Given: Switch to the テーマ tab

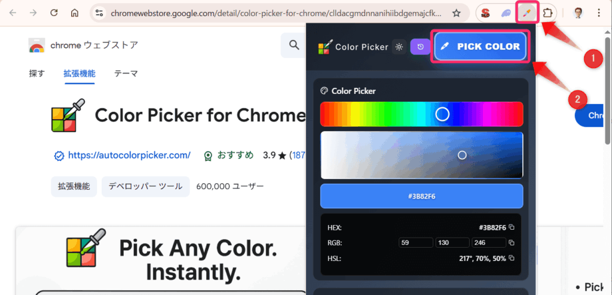Looking at the screenshot, I should tap(126, 74).
